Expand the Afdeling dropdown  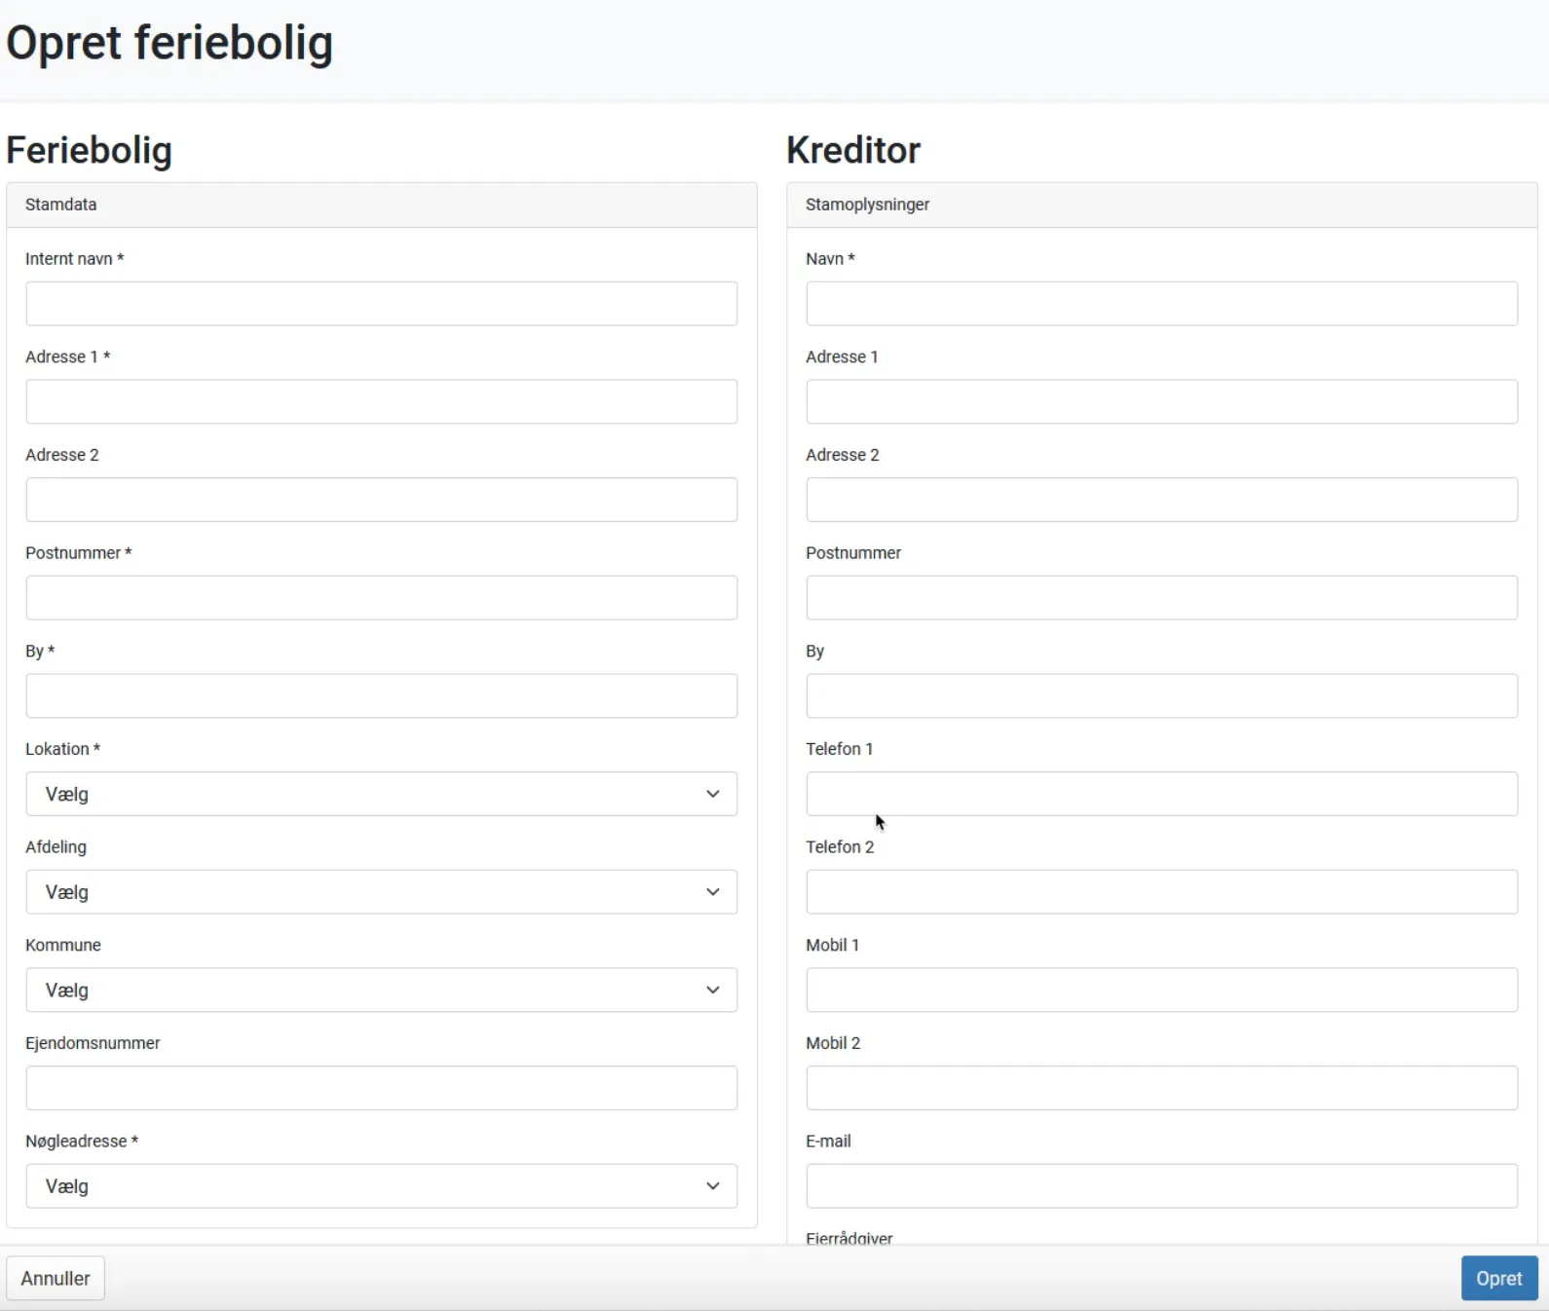(381, 892)
